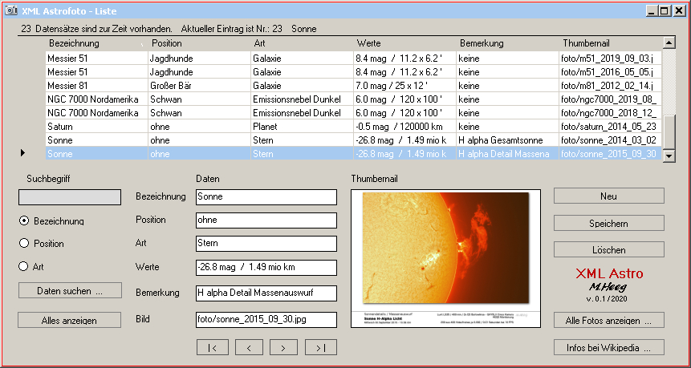Screen dimensions: 691x368
Task: Click the Bemerkung field with Massenauswurf
Action: pyautogui.click(x=266, y=293)
